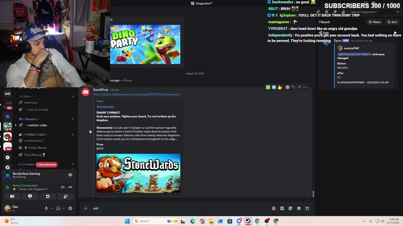
Task: Open the Stream Call / Dasgasdom voice channel link
Action: pos(33,189)
